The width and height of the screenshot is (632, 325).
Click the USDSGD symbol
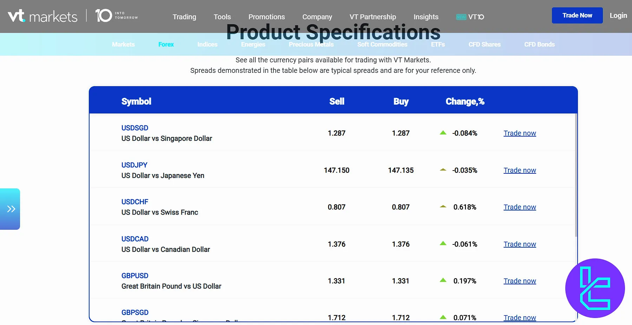coord(135,128)
